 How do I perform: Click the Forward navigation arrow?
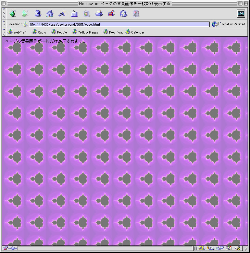[25, 14]
